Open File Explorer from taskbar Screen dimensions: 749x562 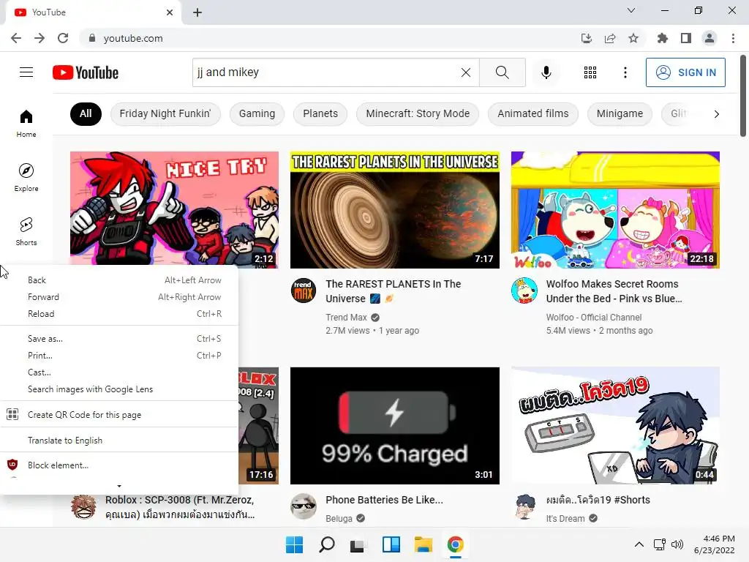coord(424,544)
